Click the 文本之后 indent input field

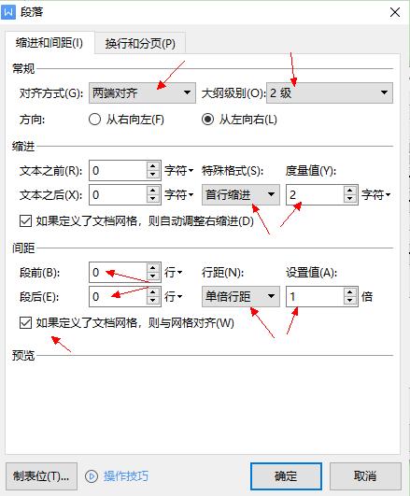[x=118, y=195]
